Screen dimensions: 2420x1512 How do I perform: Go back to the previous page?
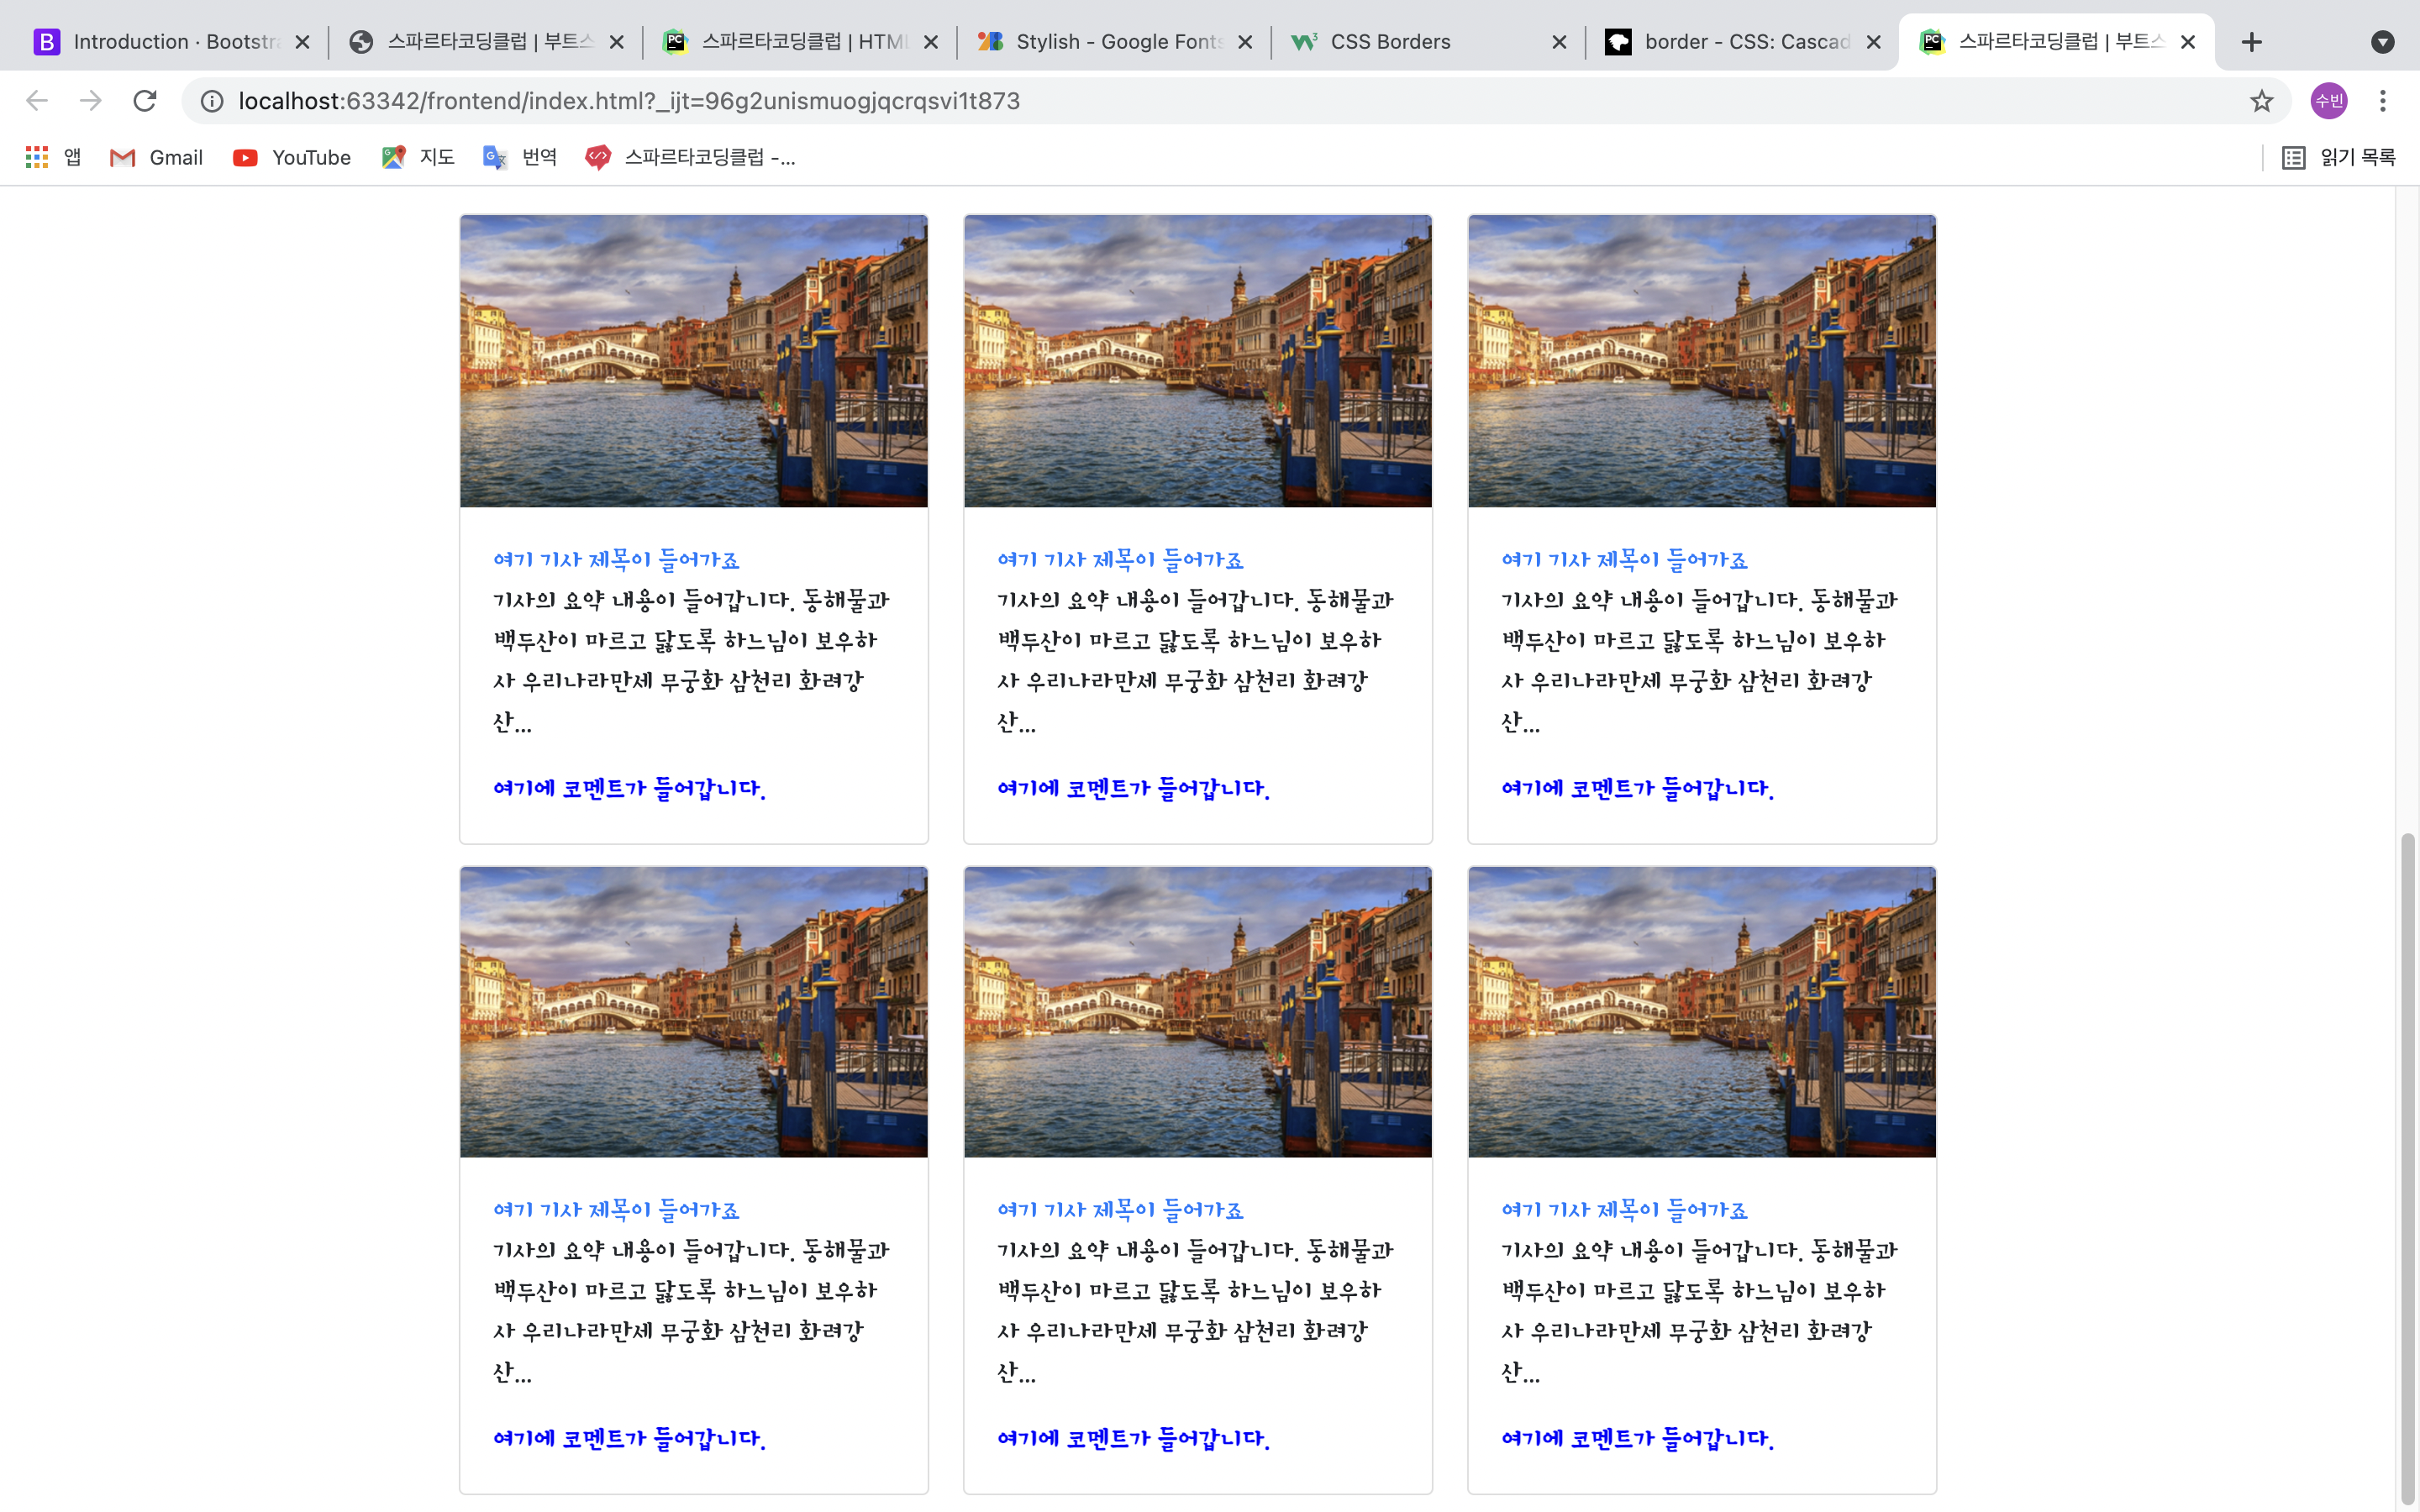(x=37, y=101)
